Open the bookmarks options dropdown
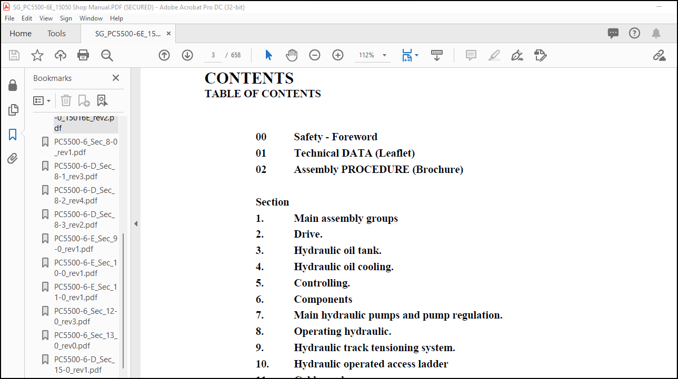 click(42, 100)
